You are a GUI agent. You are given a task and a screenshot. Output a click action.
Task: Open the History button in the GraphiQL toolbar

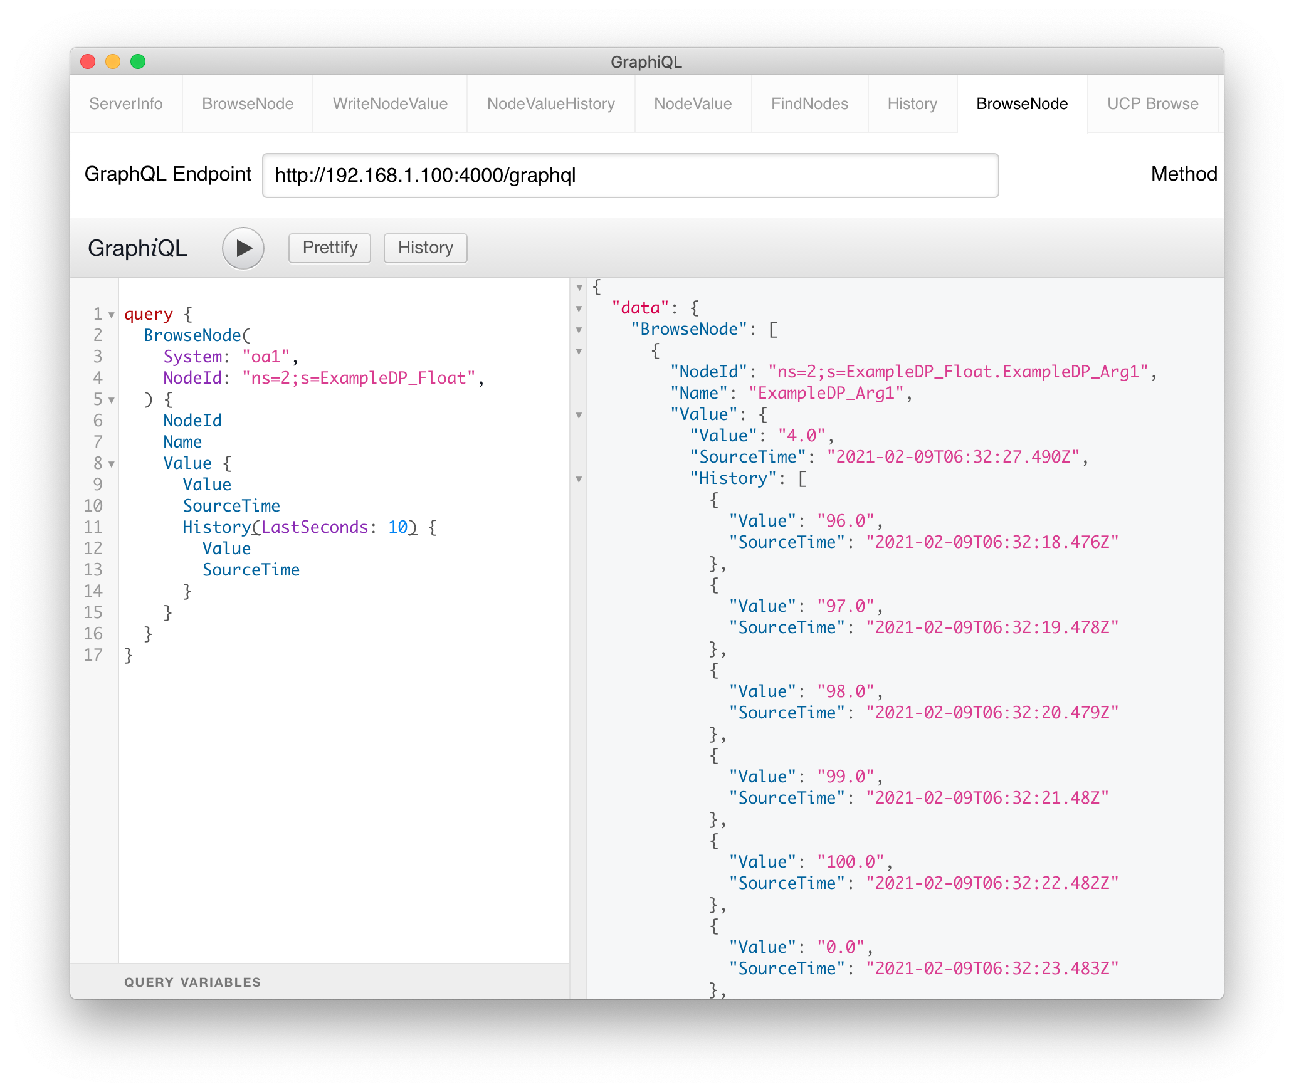click(426, 248)
